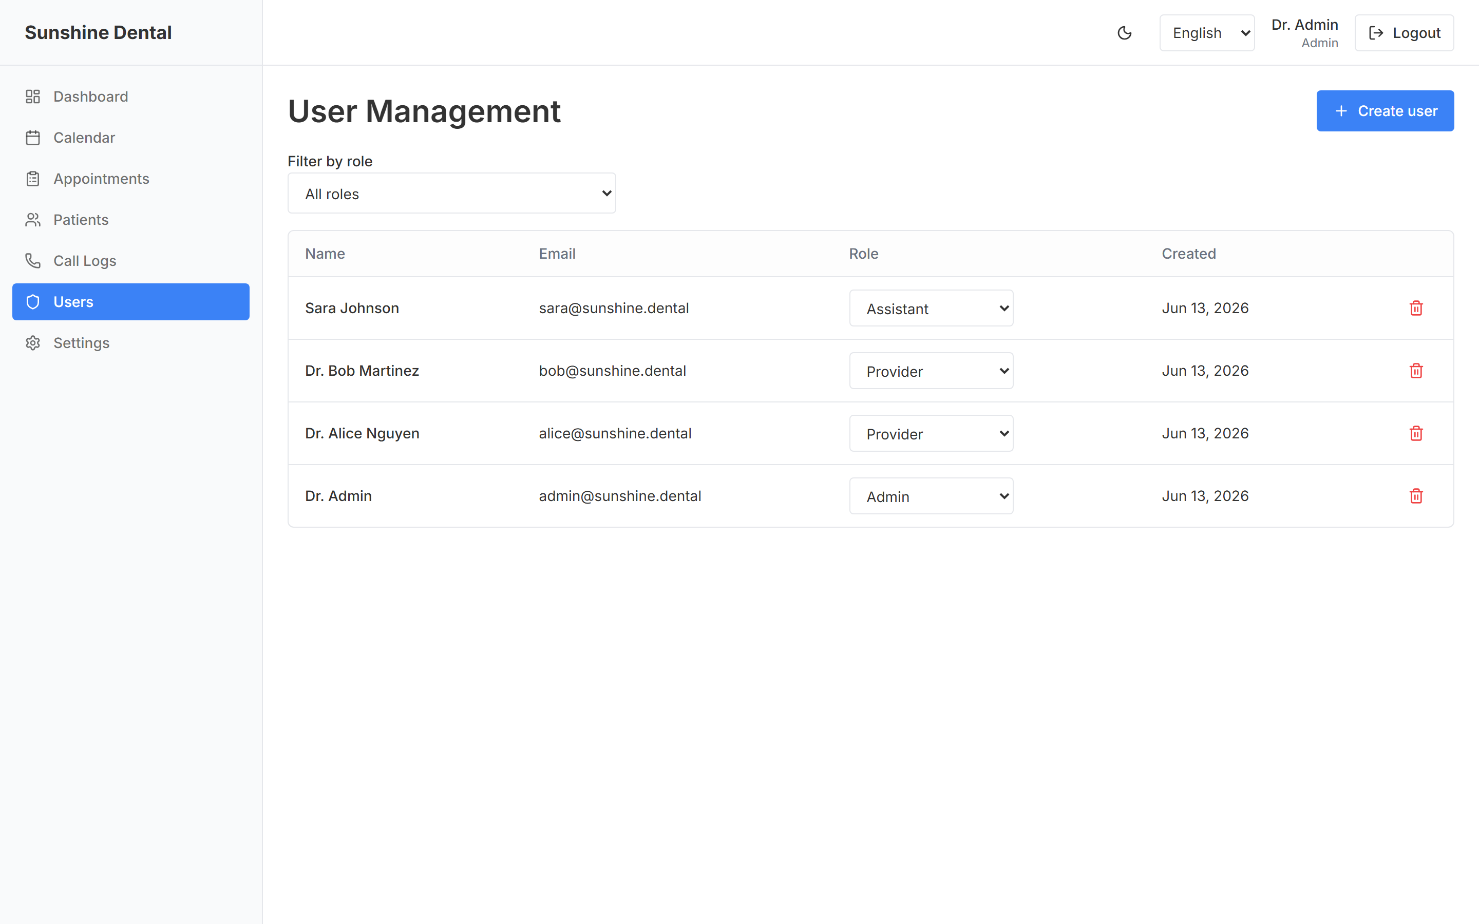Click the email sara@sunshine.dental

pyautogui.click(x=614, y=308)
